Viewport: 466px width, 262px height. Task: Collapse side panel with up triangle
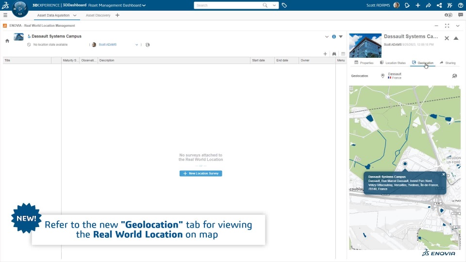(x=456, y=38)
